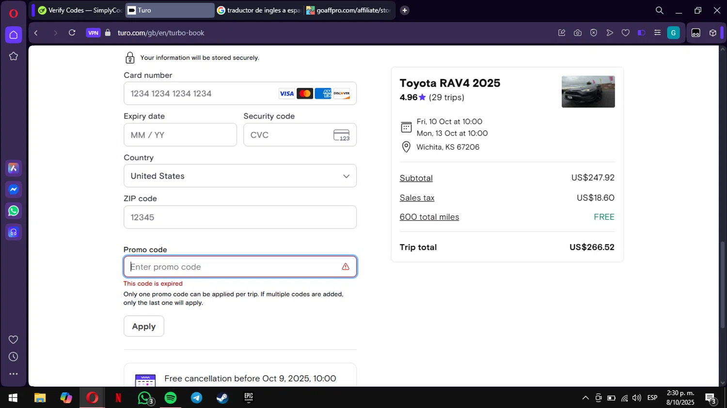Click the Opera menu logo

click(14, 13)
